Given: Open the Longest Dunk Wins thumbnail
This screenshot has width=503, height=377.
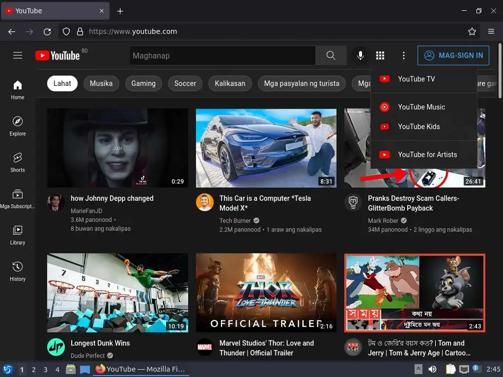Looking at the screenshot, I should click(117, 293).
